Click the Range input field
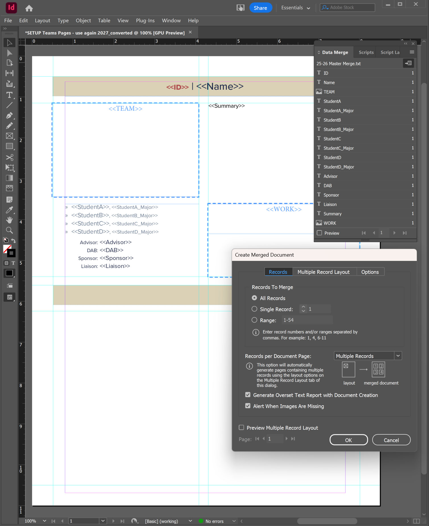429x526 pixels. pos(307,320)
